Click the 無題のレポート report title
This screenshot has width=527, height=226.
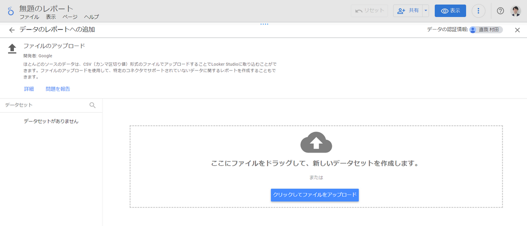pyautogui.click(x=46, y=8)
